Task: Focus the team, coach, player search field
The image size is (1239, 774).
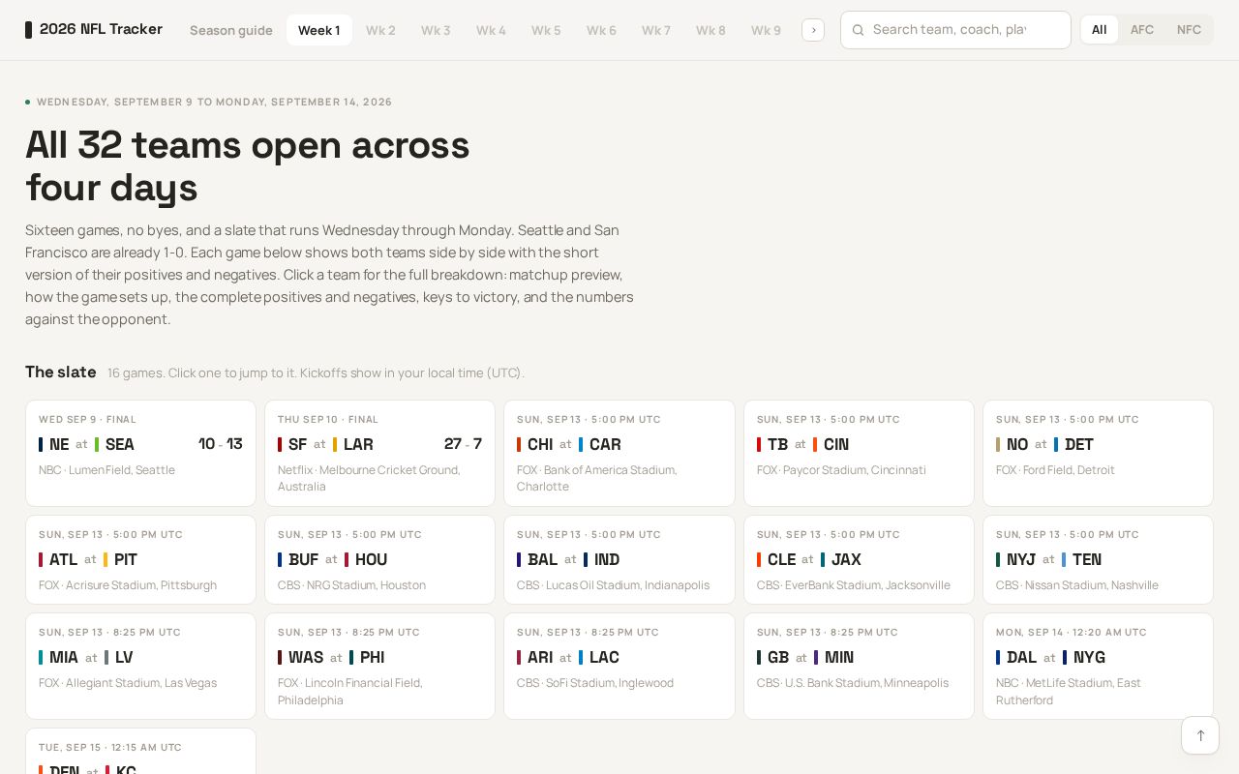Action: click(955, 30)
